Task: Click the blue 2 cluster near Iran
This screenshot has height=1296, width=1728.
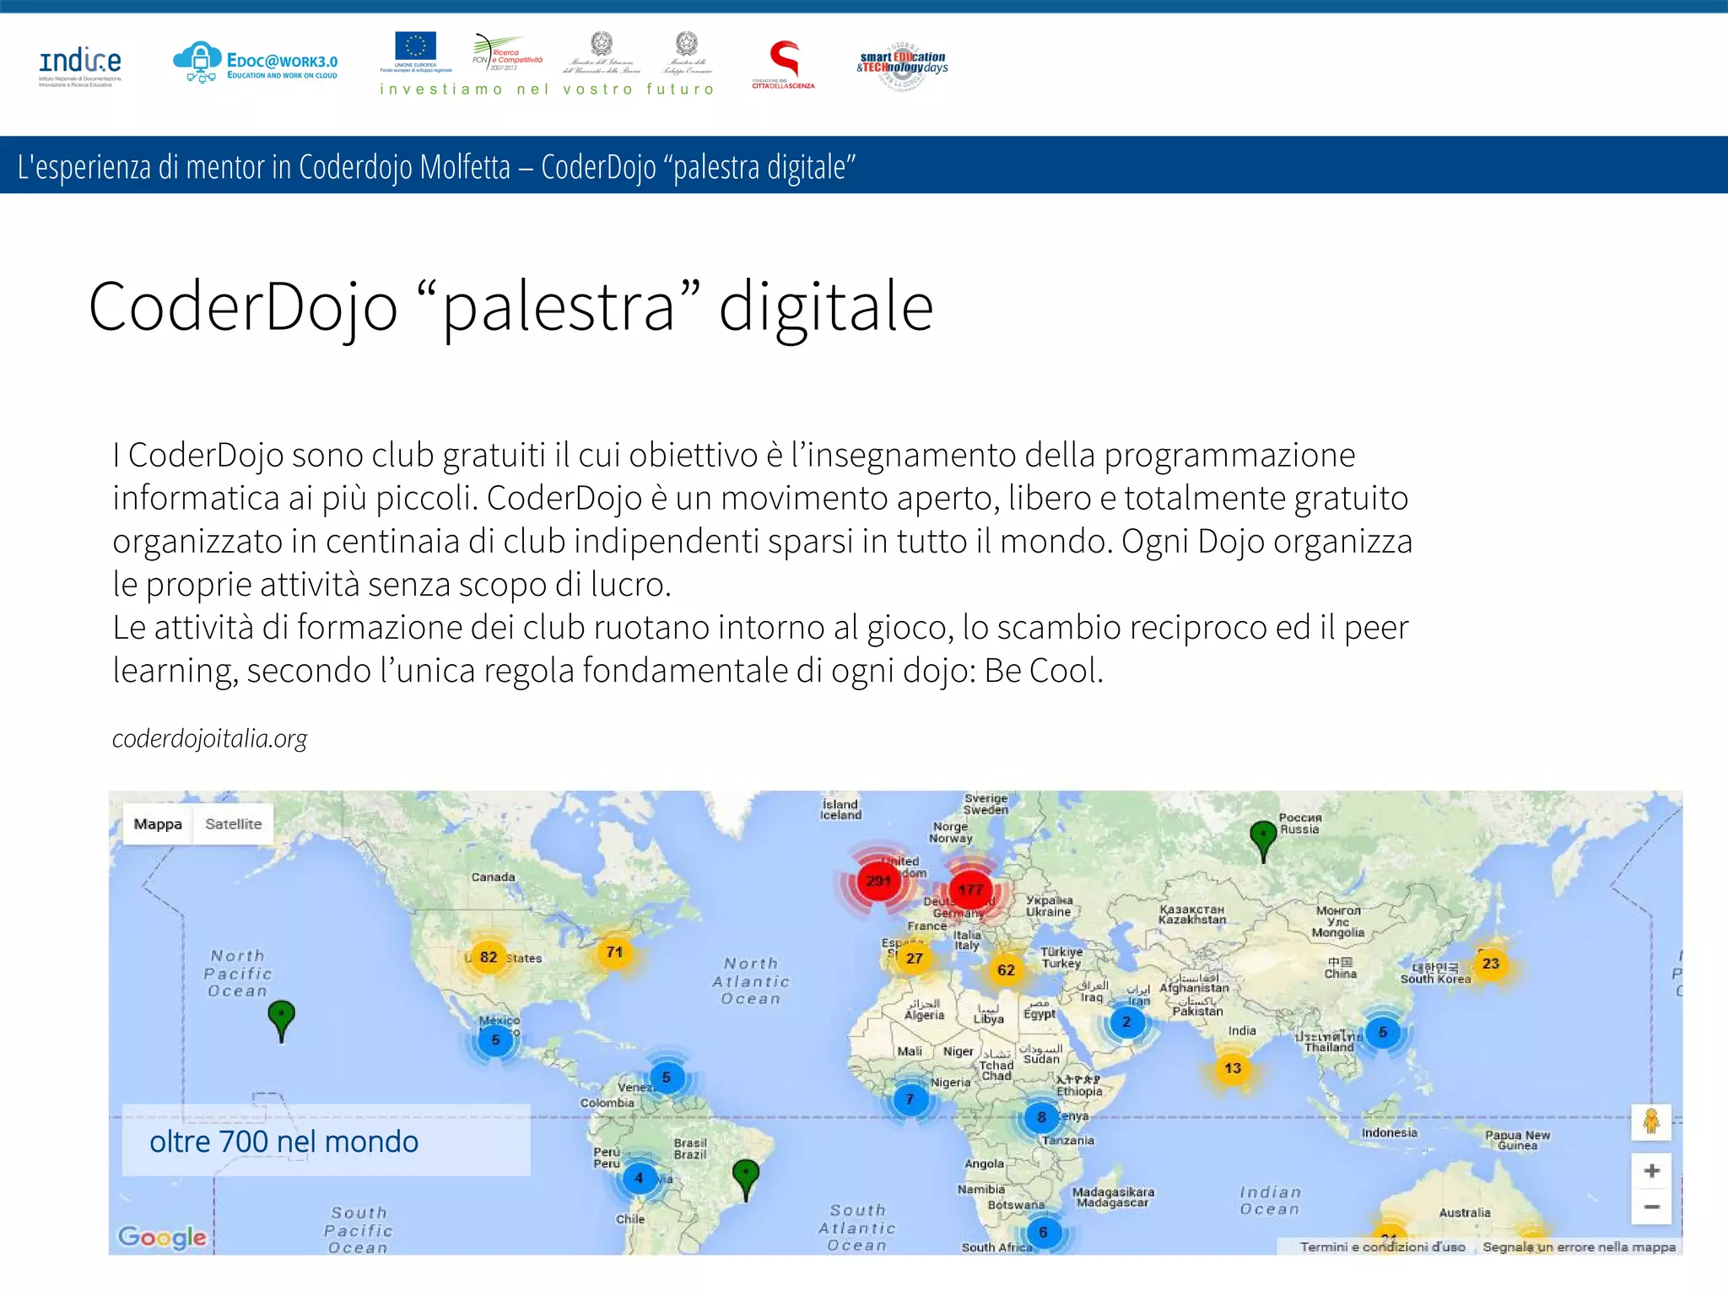Action: click(x=1126, y=1022)
